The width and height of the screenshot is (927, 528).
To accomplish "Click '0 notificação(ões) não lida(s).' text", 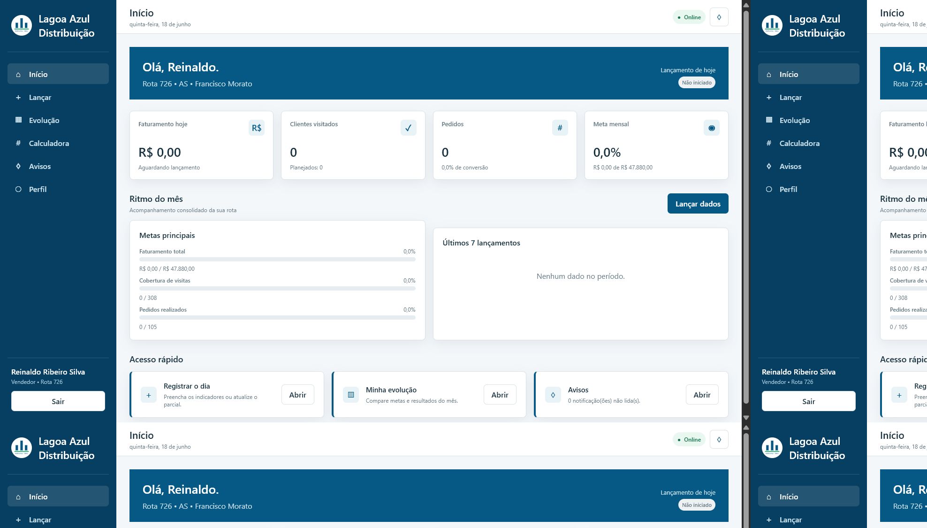I will point(604,401).
